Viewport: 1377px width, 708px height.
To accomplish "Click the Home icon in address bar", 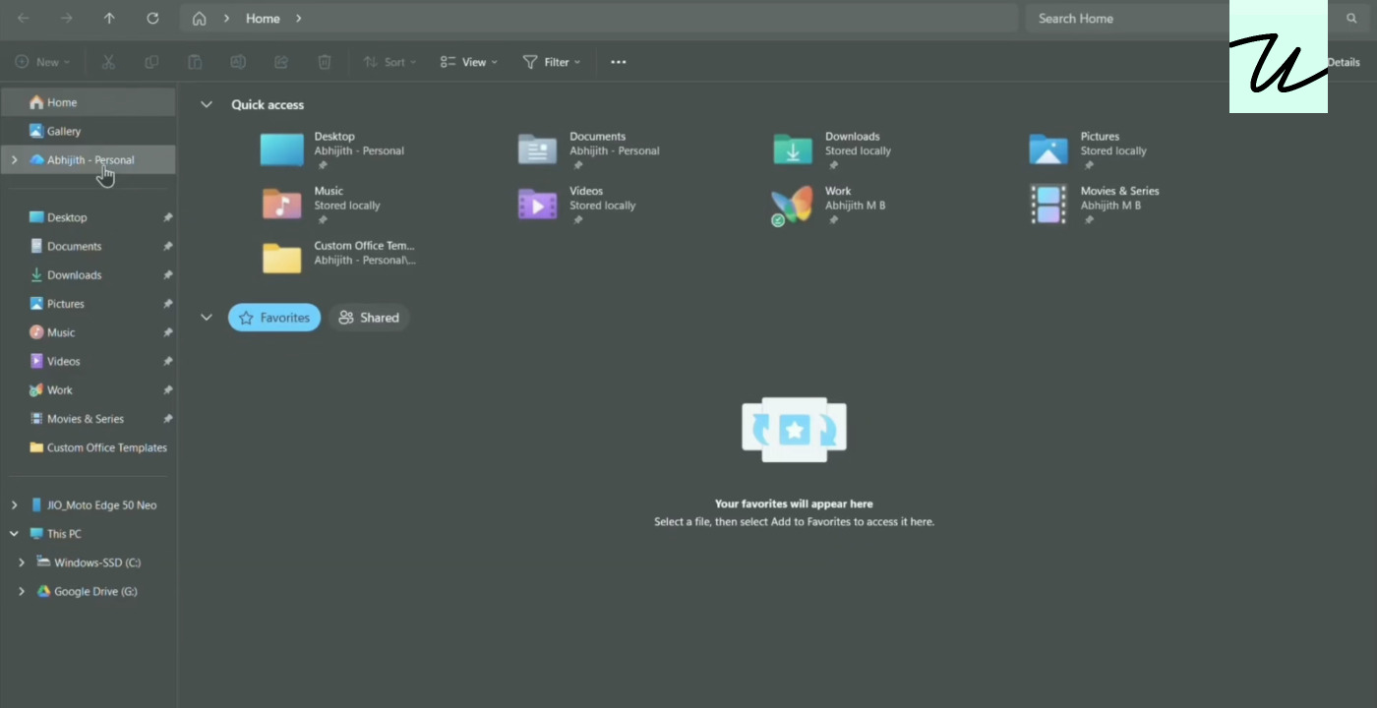I will click(200, 19).
